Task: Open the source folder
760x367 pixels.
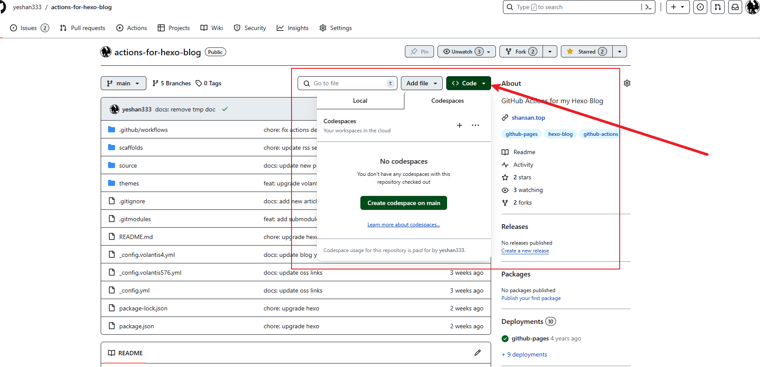Action: [x=128, y=165]
